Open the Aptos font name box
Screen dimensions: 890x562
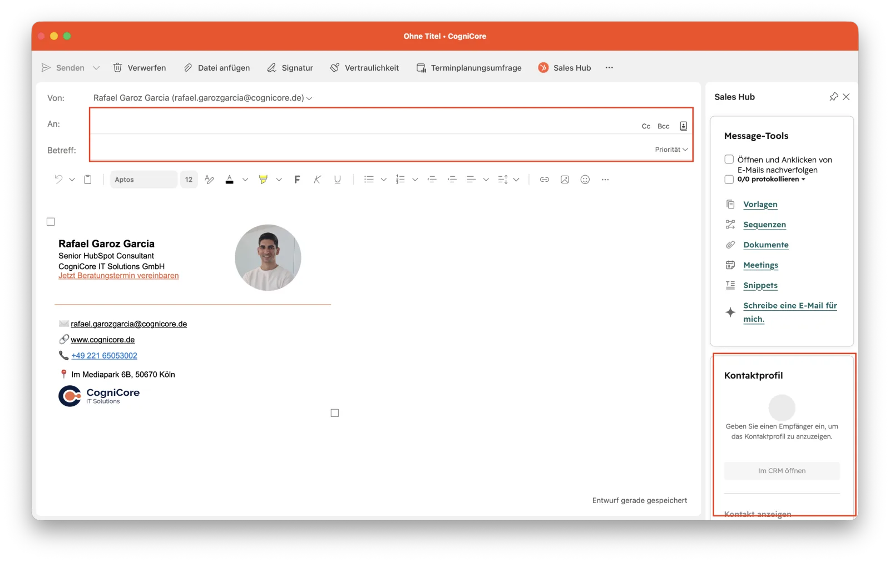[144, 180]
